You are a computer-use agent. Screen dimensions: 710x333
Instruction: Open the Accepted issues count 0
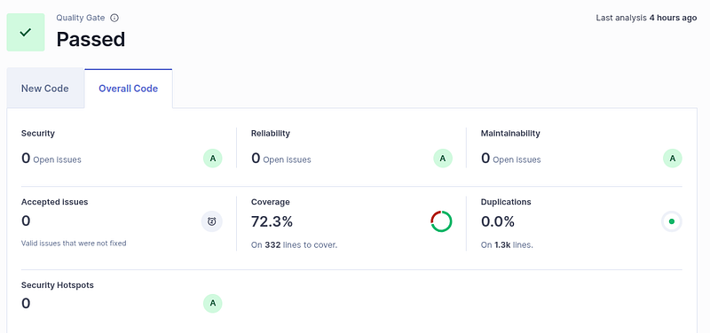click(26, 221)
